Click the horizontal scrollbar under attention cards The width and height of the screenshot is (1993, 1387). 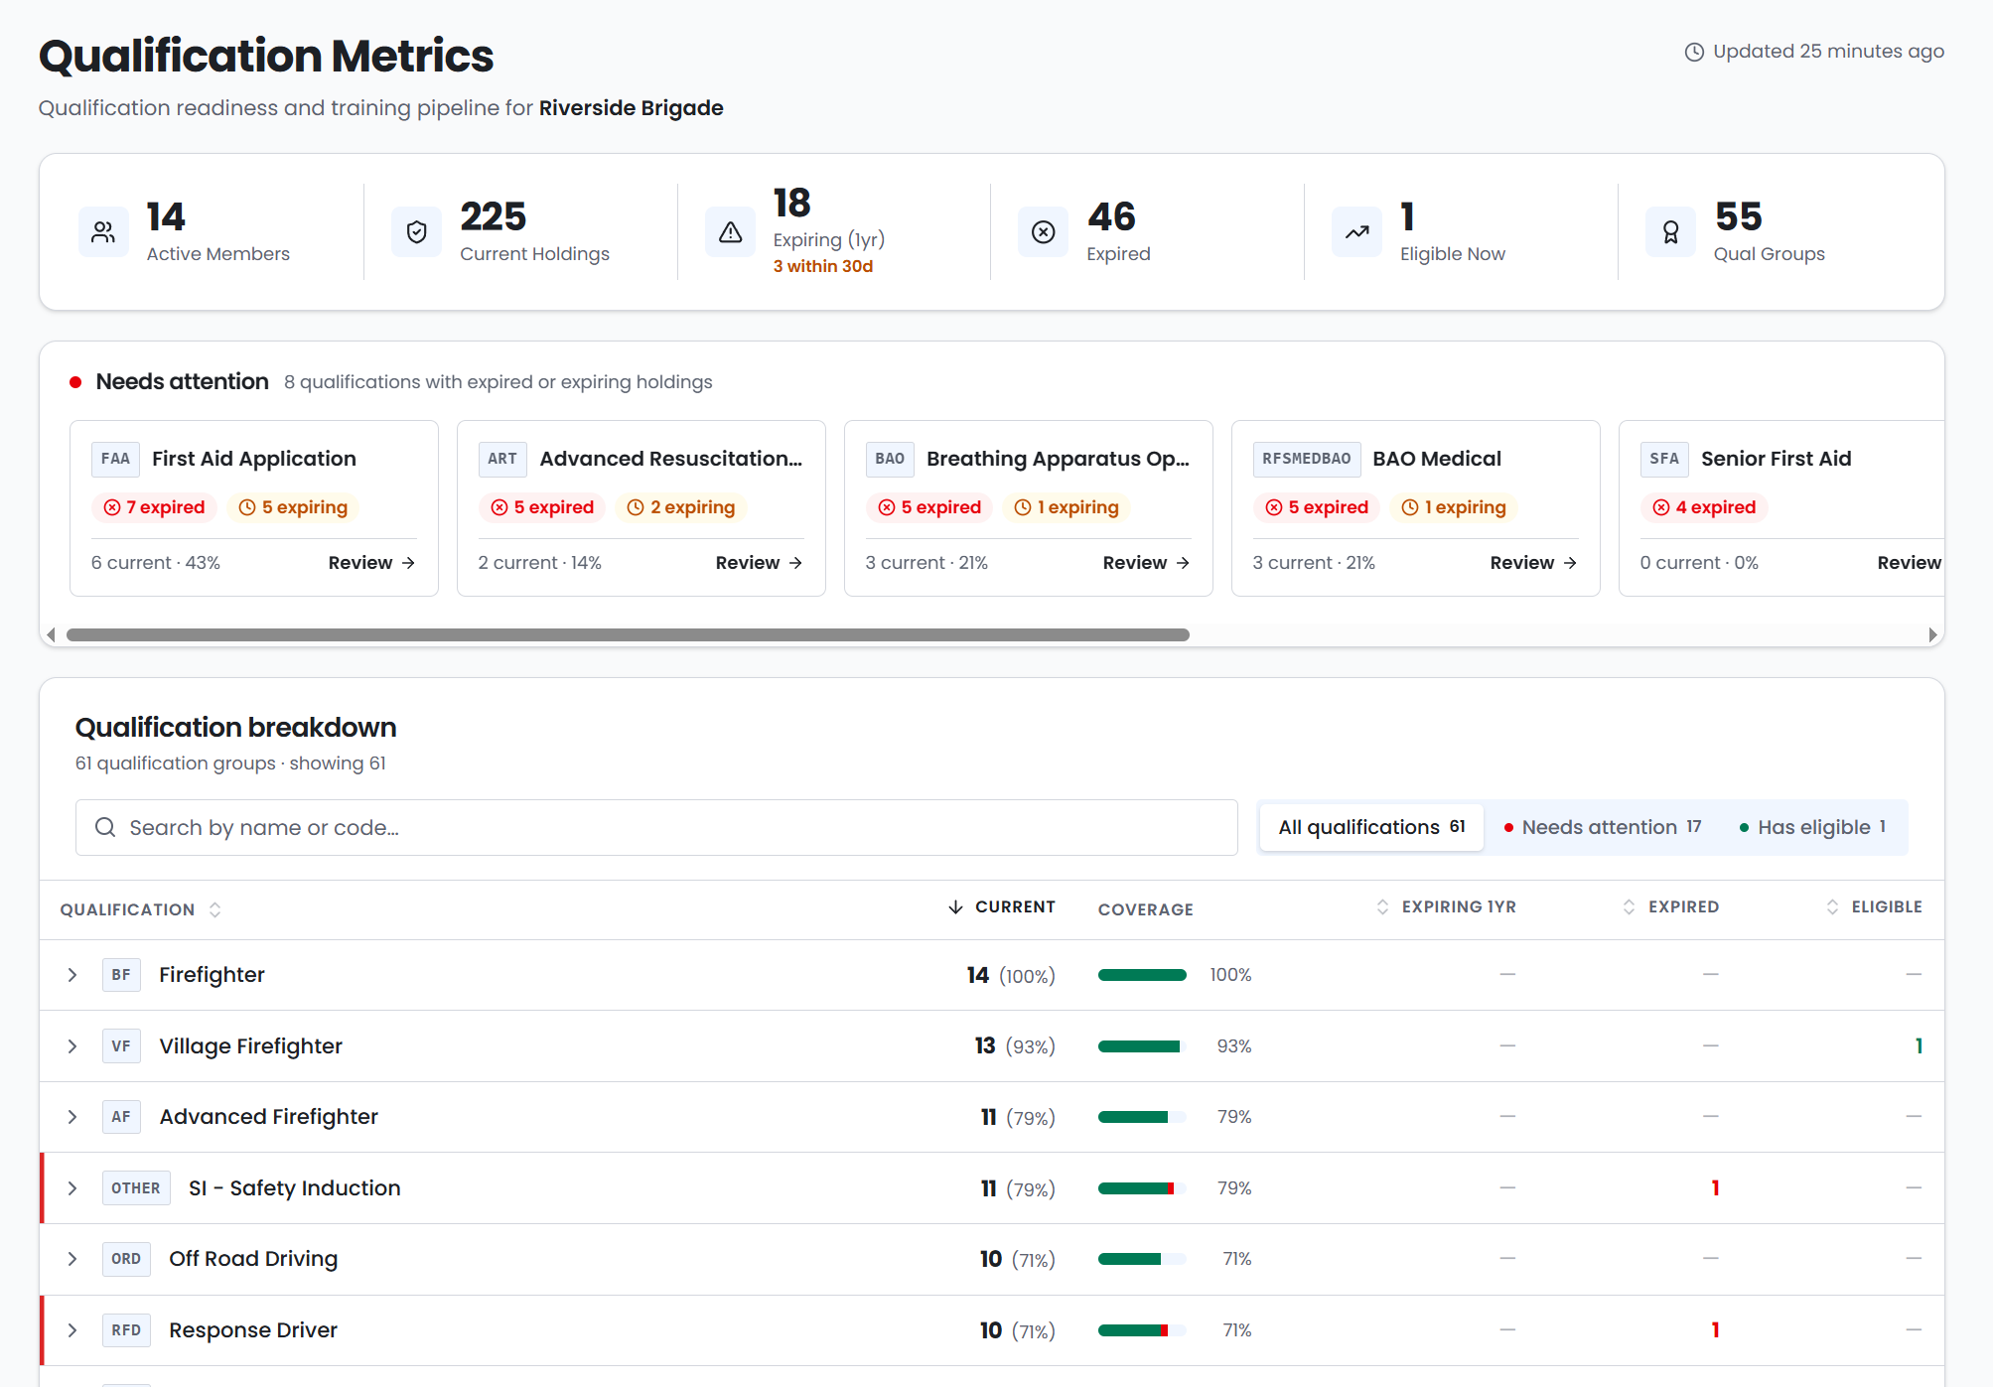[x=628, y=634]
